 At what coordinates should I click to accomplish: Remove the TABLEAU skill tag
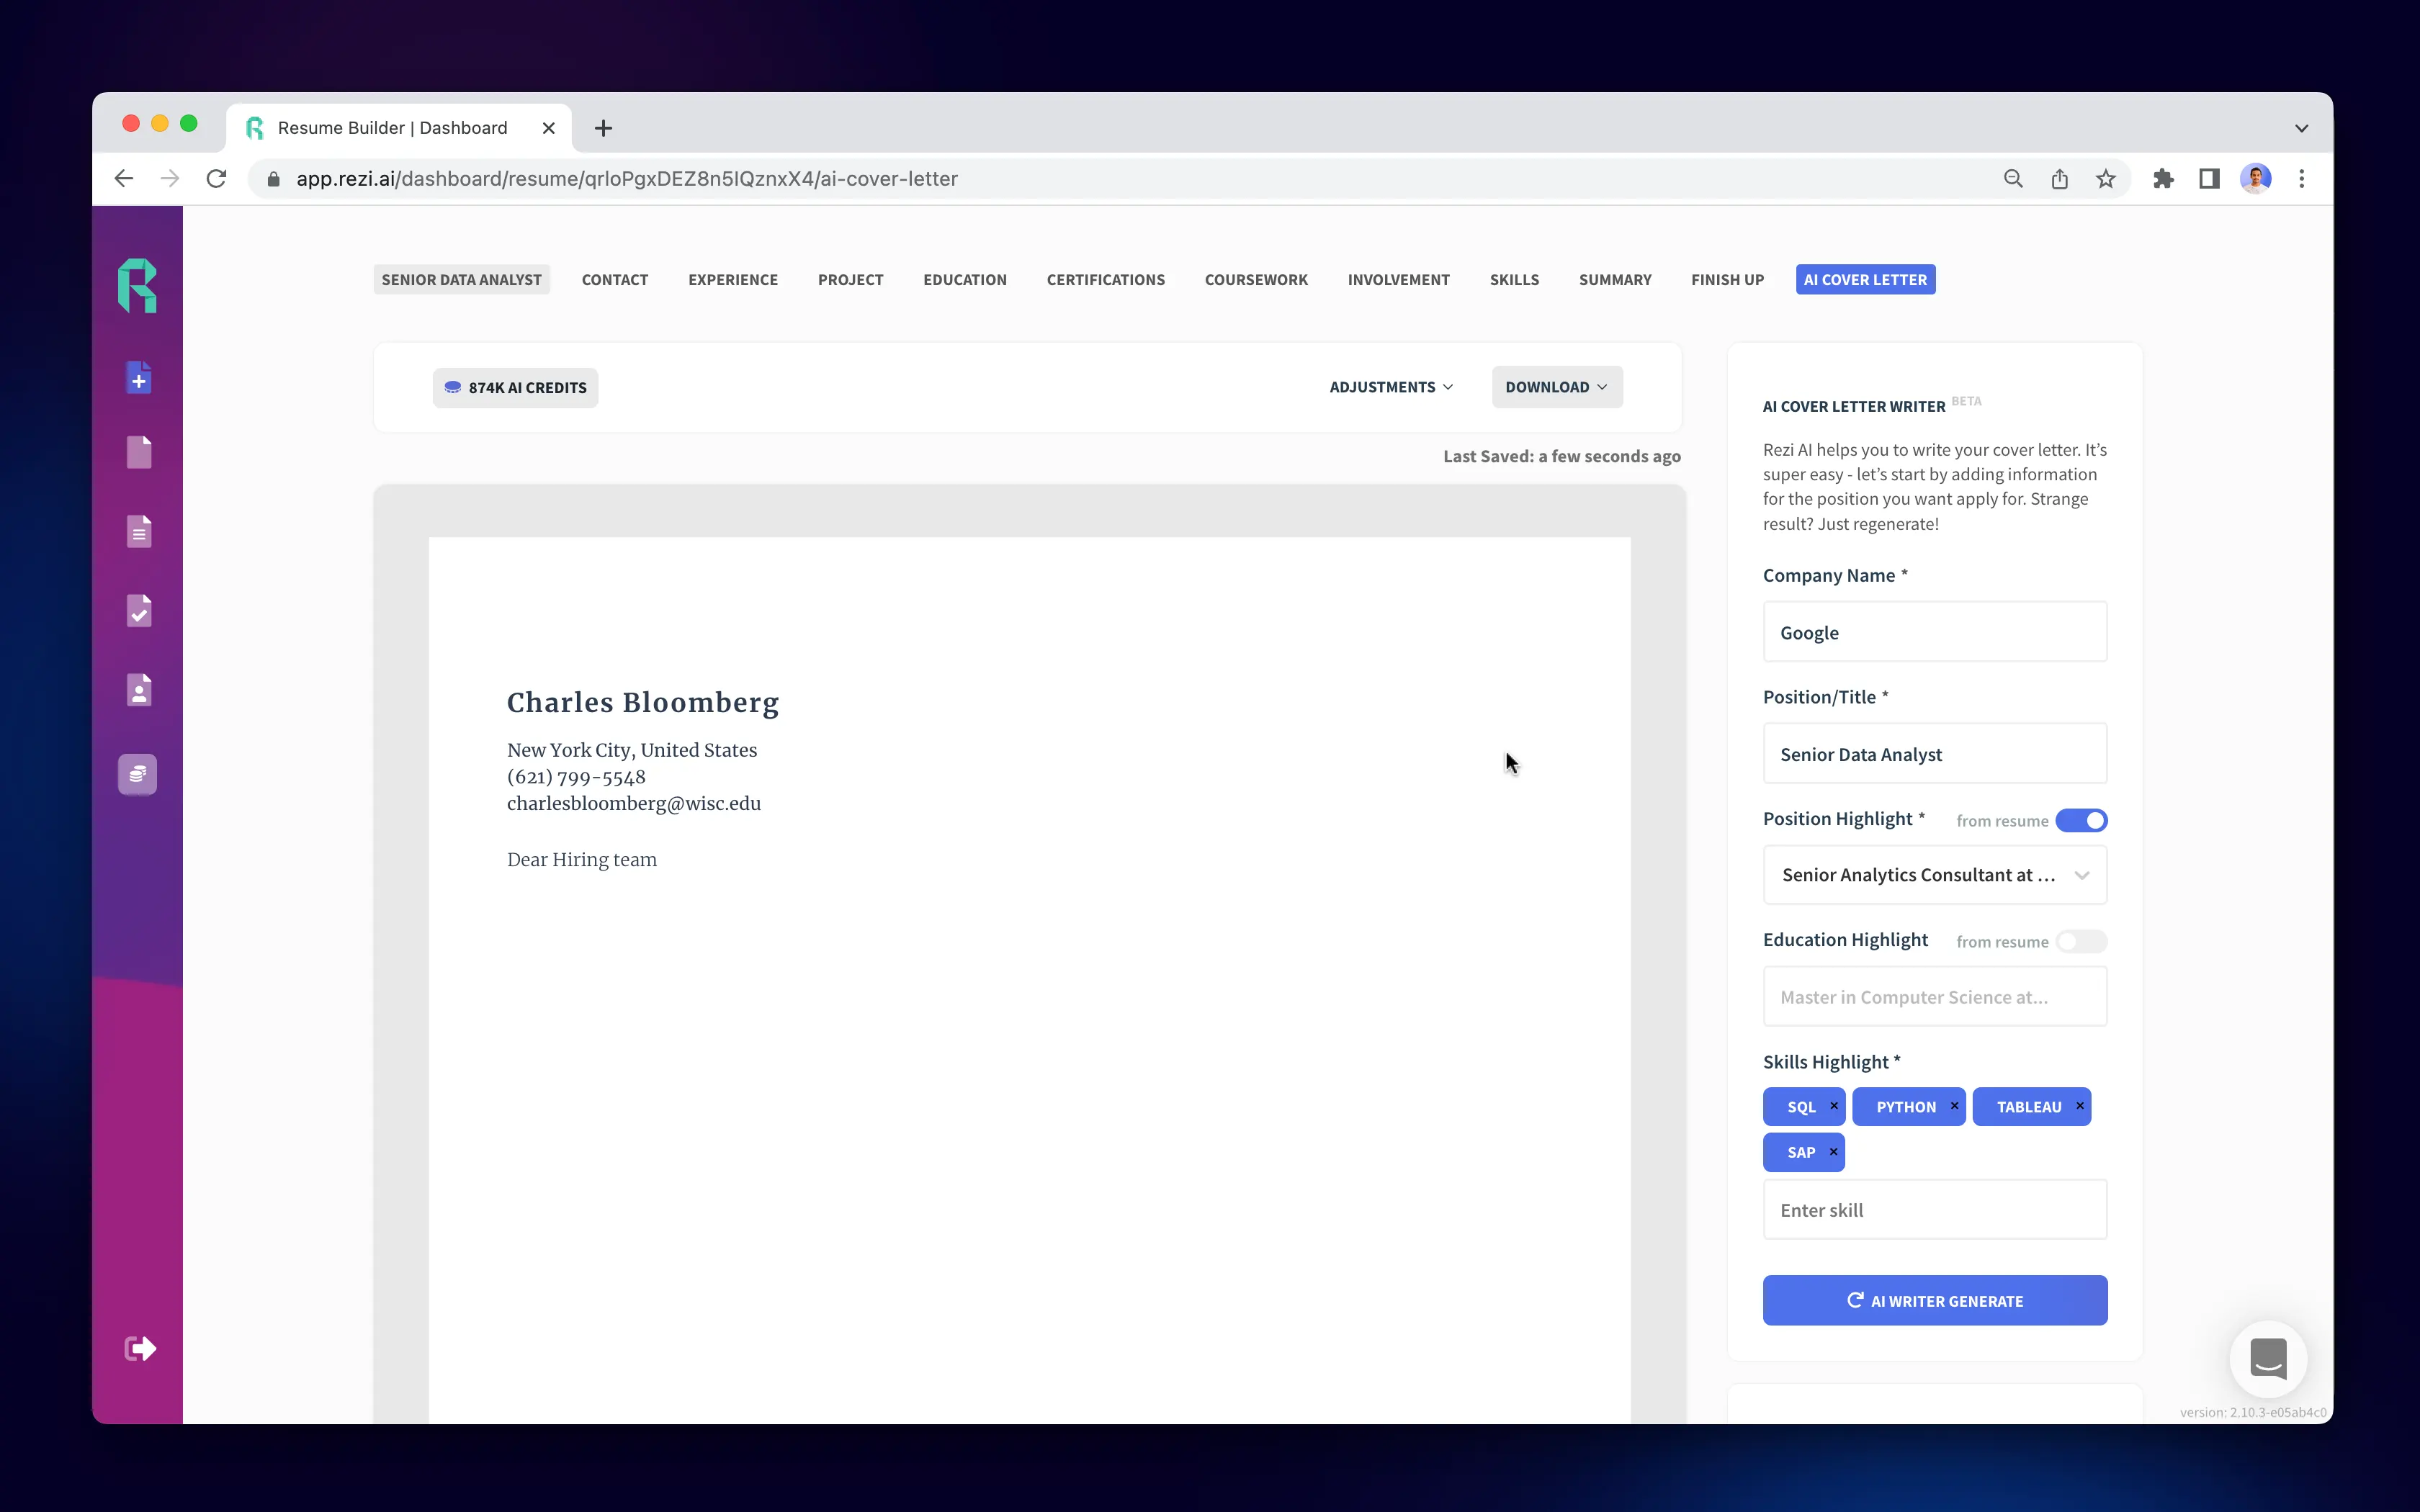point(2080,1106)
